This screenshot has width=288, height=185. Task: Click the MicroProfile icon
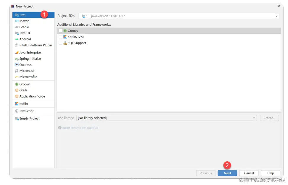(x=17, y=77)
